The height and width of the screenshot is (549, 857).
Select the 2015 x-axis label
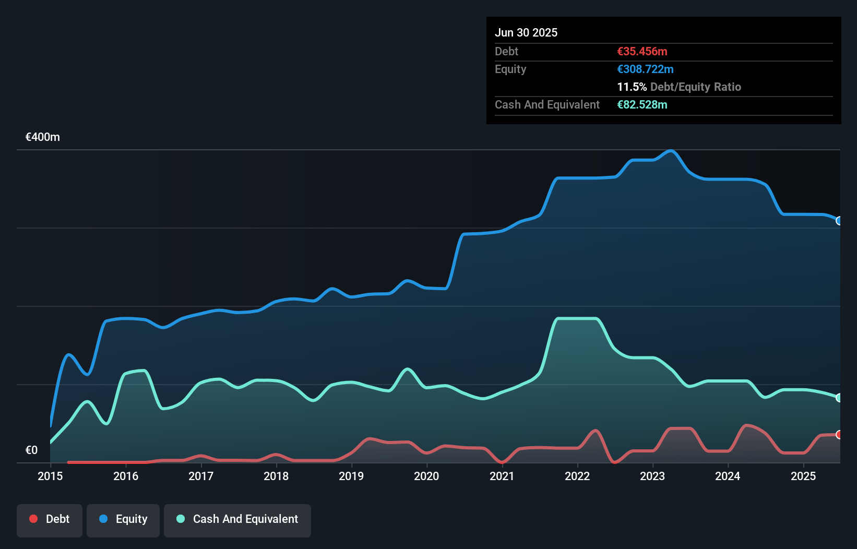click(x=50, y=476)
